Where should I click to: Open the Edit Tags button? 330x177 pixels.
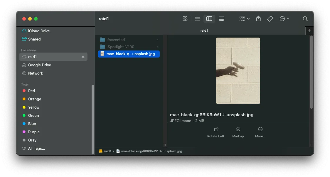coord(270,19)
